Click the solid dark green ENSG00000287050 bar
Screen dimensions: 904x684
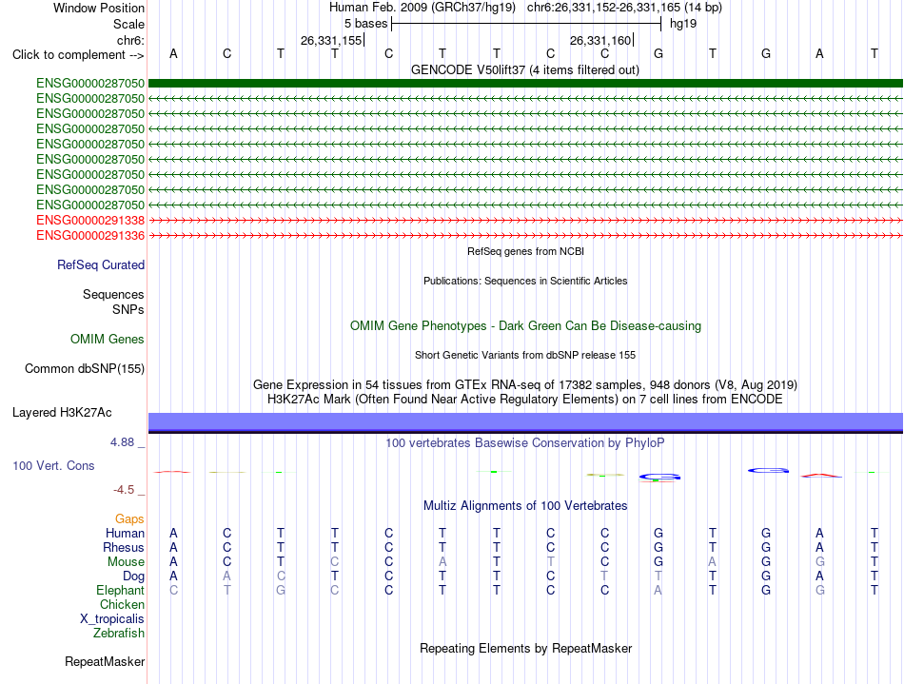(x=525, y=83)
